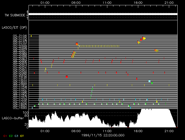Click the green block on the OS_1899 row
The height and width of the screenshot is (140, 185).
click(x=152, y=83)
